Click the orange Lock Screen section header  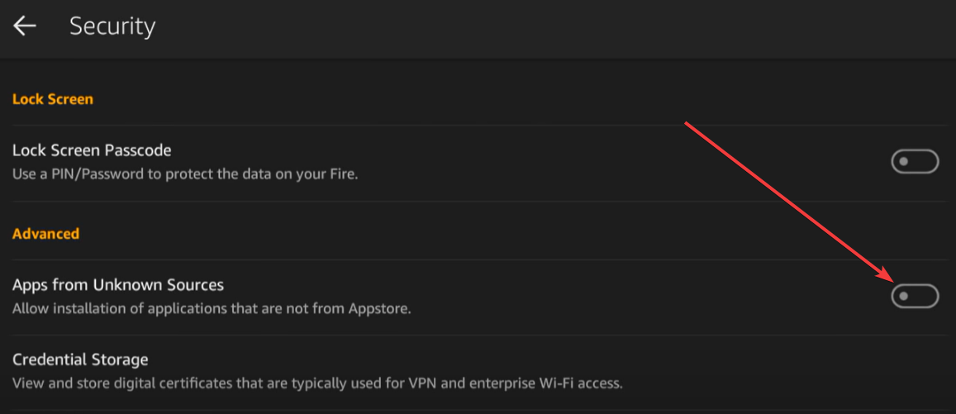(52, 99)
